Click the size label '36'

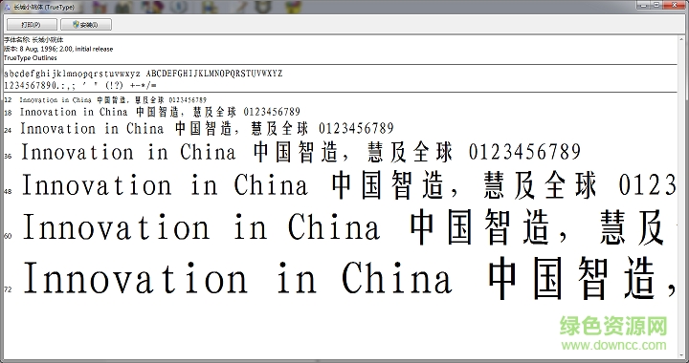click(x=8, y=156)
